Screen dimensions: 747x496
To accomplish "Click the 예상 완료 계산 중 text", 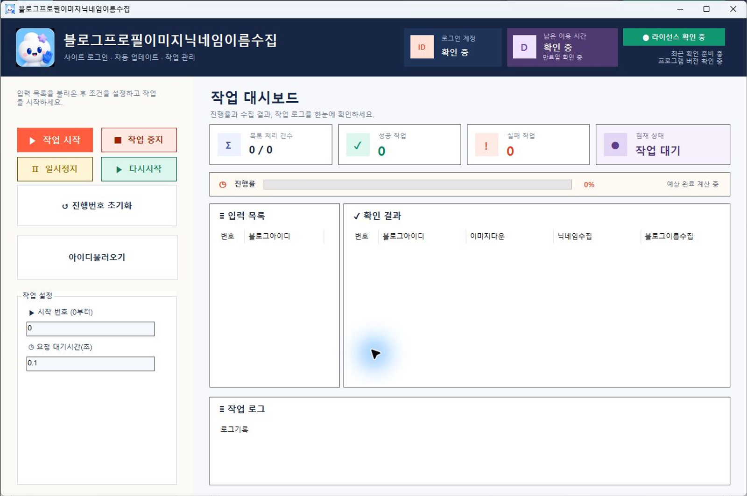I will [692, 184].
